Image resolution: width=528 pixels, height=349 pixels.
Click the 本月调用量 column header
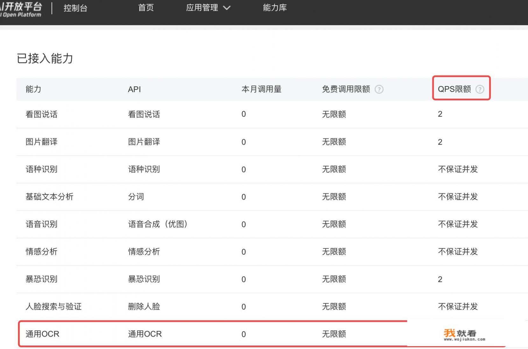[x=261, y=89]
